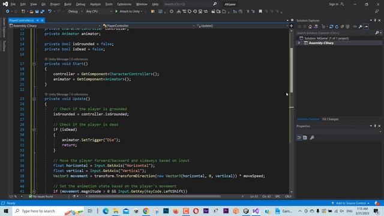Viewport: 384px width, 216px height.
Task: Click the Sign in link
Action: tap(336, 4)
